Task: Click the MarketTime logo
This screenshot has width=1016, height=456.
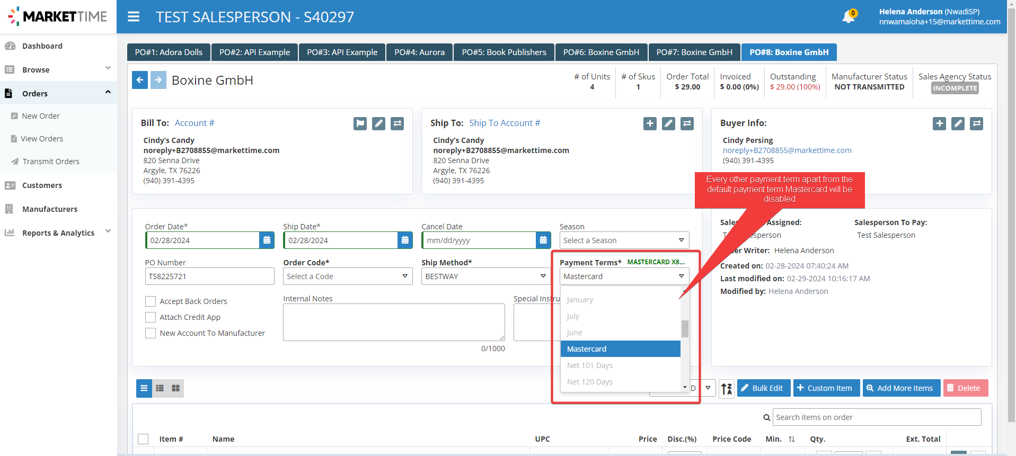Action: click(58, 16)
